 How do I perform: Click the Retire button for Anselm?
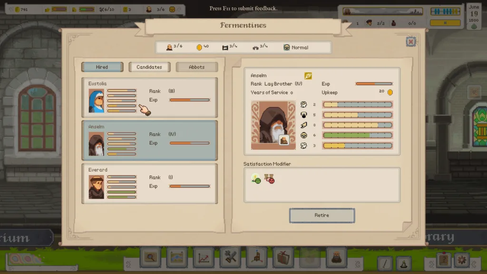point(322,215)
